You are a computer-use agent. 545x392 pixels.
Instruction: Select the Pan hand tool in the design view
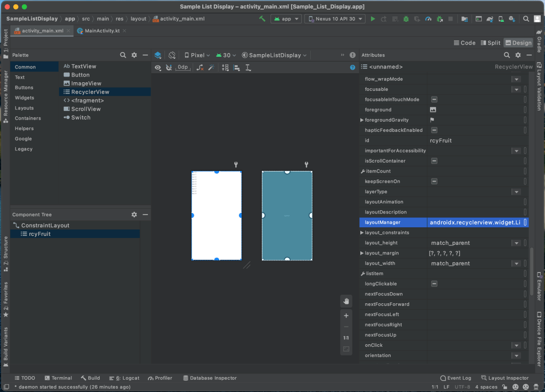(x=346, y=301)
